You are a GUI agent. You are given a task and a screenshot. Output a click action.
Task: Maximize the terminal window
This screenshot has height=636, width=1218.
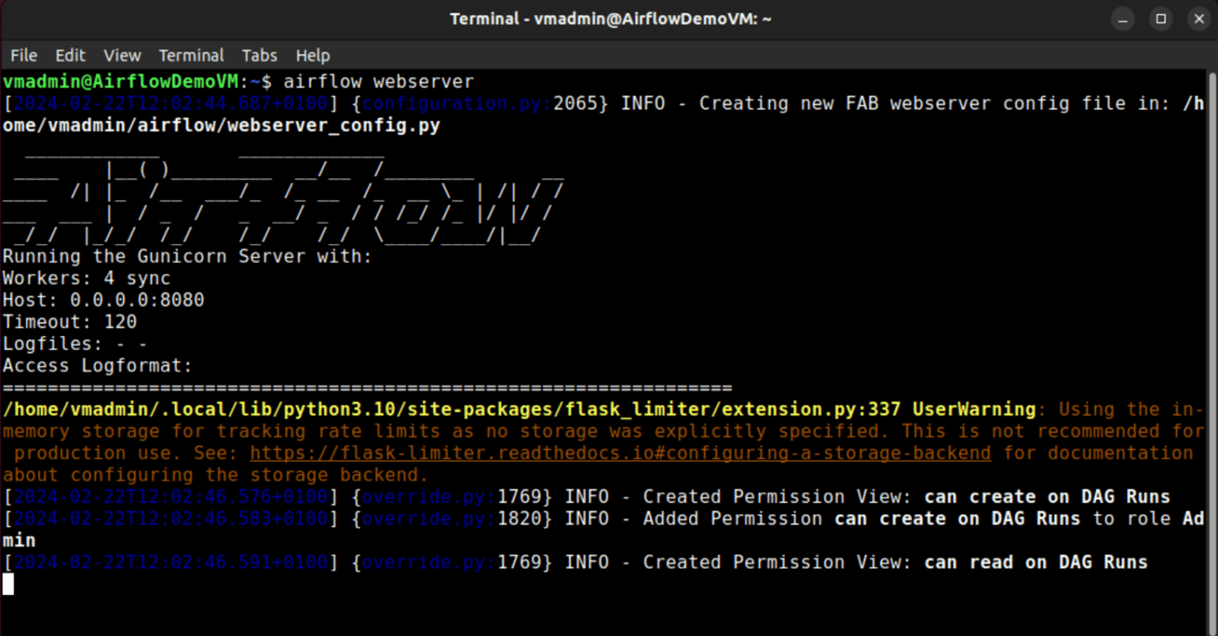point(1161,18)
